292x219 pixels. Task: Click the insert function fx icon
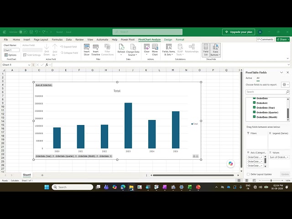[x=47, y=65]
